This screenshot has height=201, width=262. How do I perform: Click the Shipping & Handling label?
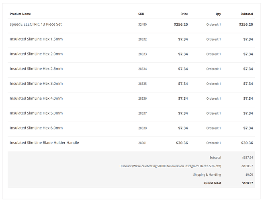(x=207, y=174)
